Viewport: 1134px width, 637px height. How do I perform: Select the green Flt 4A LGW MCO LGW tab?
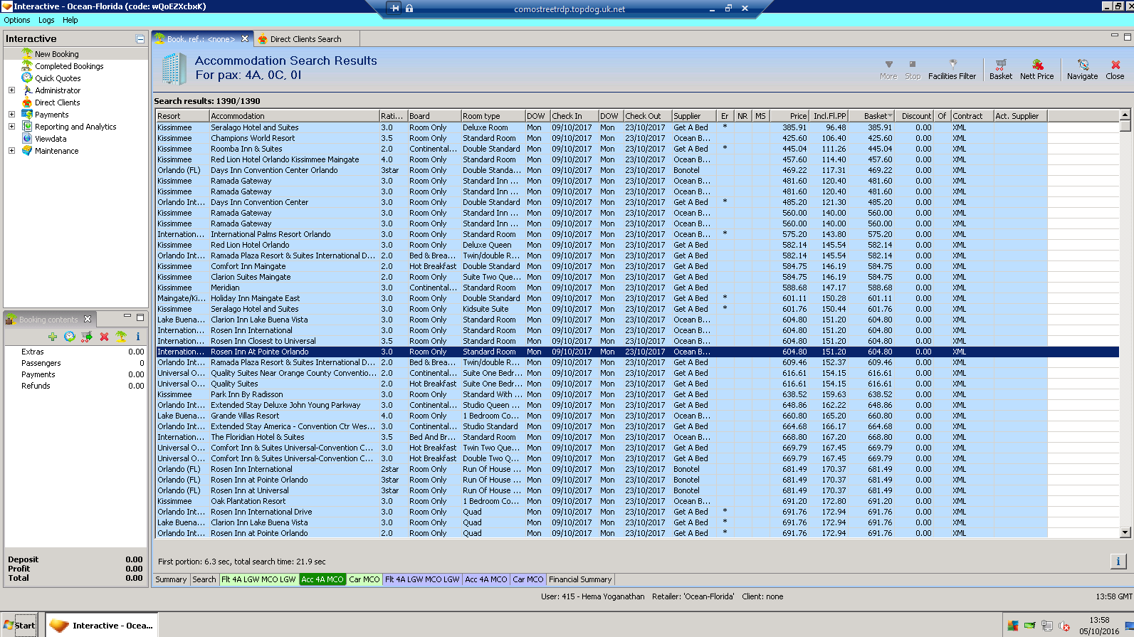tap(258, 579)
